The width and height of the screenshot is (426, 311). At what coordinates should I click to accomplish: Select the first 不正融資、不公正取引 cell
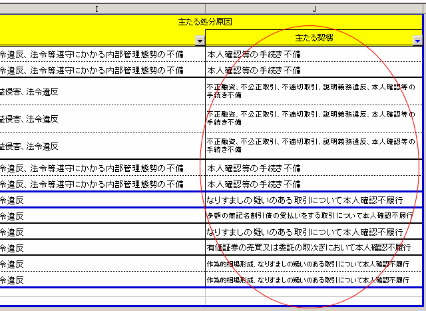313,91
